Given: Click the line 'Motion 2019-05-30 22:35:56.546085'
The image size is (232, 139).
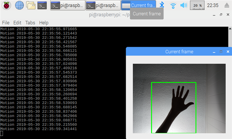Looking at the screenshot, I should 39,46.
